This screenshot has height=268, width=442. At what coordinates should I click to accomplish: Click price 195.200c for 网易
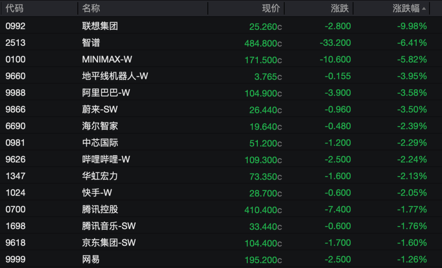point(263,259)
